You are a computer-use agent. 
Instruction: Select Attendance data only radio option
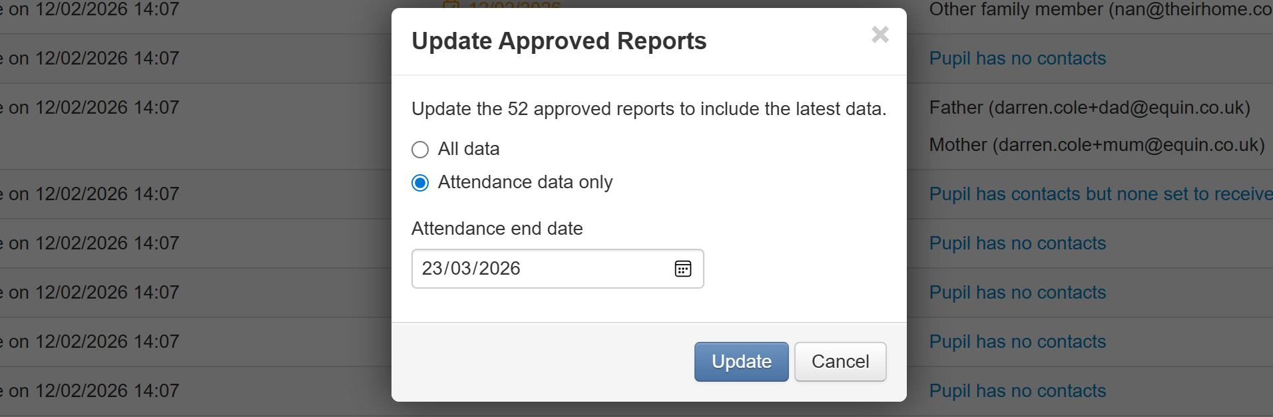[420, 183]
